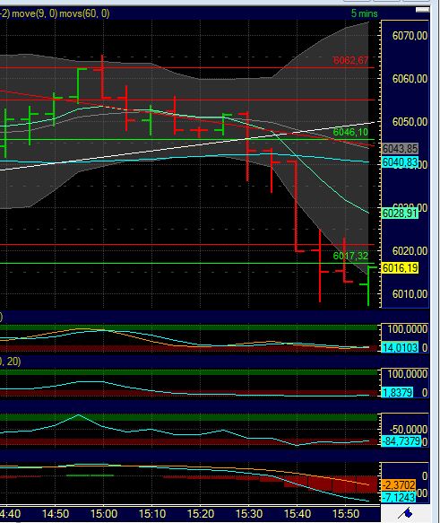Click the green 6046,10 level label
This screenshot has width=440, height=523.
350,132
